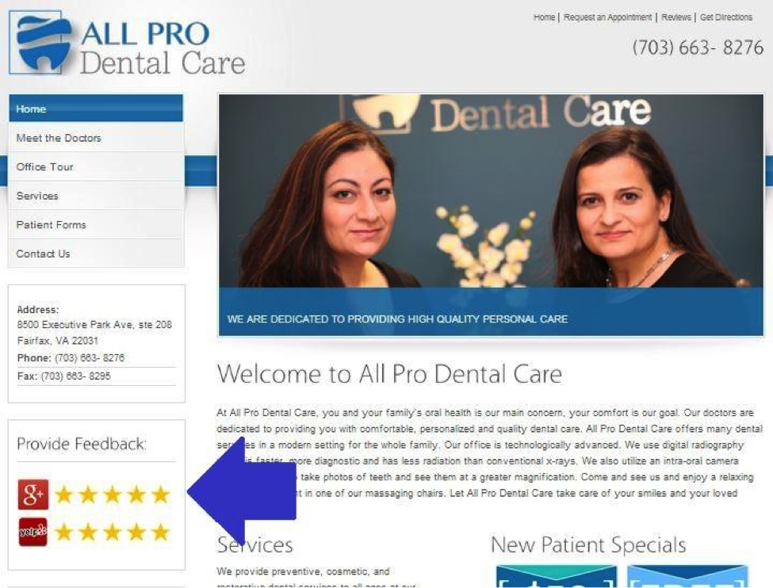
Task: Click the Google Plus five-star rating
Action: tap(113, 494)
